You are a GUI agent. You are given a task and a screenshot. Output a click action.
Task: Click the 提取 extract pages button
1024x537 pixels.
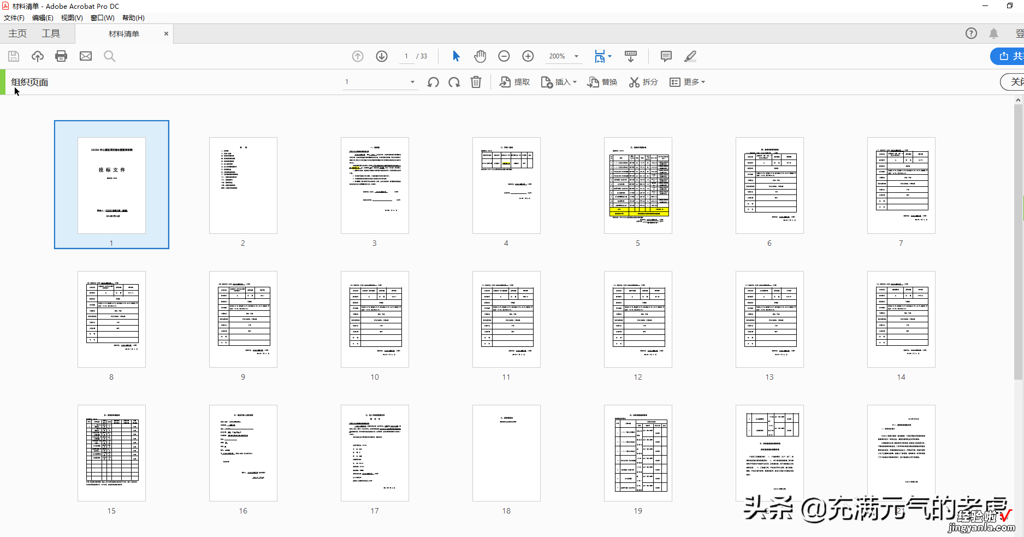pos(515,82)
